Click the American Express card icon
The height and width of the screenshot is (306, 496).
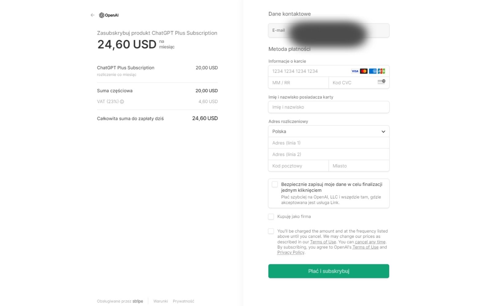(374, 71)
